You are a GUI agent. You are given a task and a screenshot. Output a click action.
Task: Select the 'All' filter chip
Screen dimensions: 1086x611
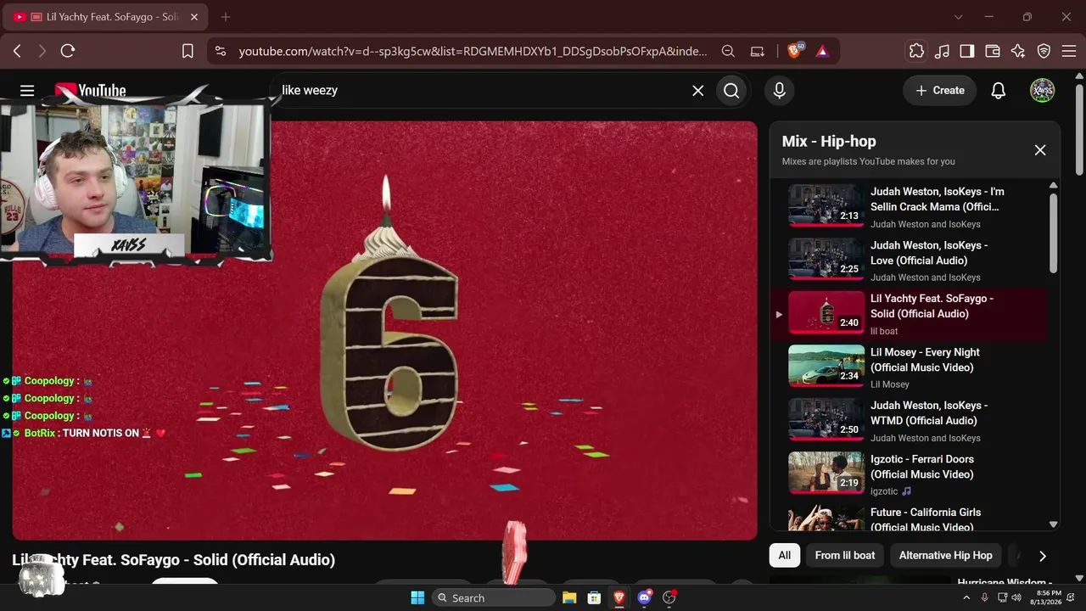(x=785, y=555)
